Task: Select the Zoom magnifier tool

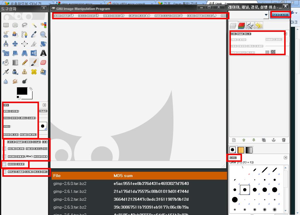Action: tap(43, 34)
